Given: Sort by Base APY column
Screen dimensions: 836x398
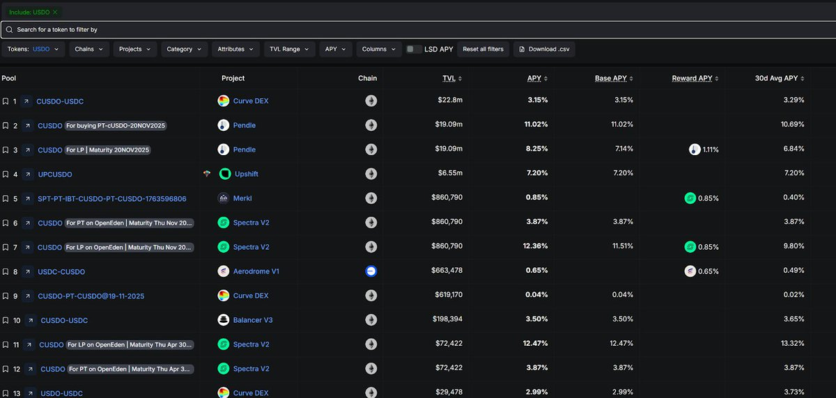Looking at the screenshot, I should click(x=614, y=79).
